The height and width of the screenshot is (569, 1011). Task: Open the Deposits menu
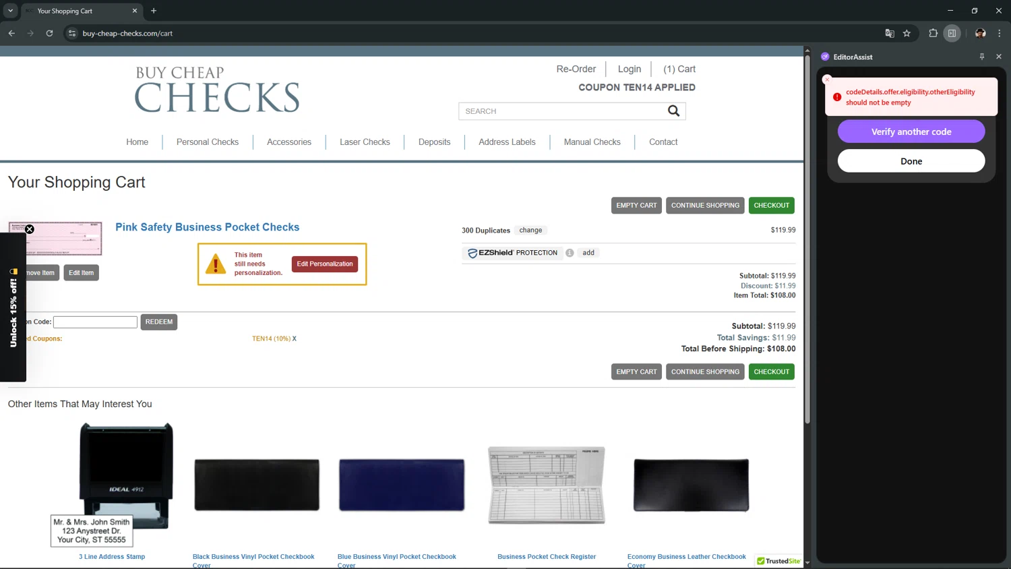(434, 142)
